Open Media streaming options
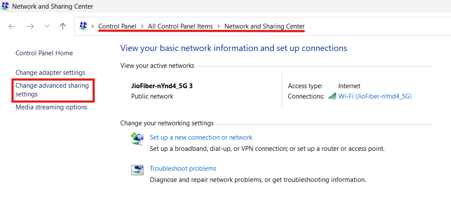This screenshot has width=451, height=223. pyautogui.click(x=51, y=107)
